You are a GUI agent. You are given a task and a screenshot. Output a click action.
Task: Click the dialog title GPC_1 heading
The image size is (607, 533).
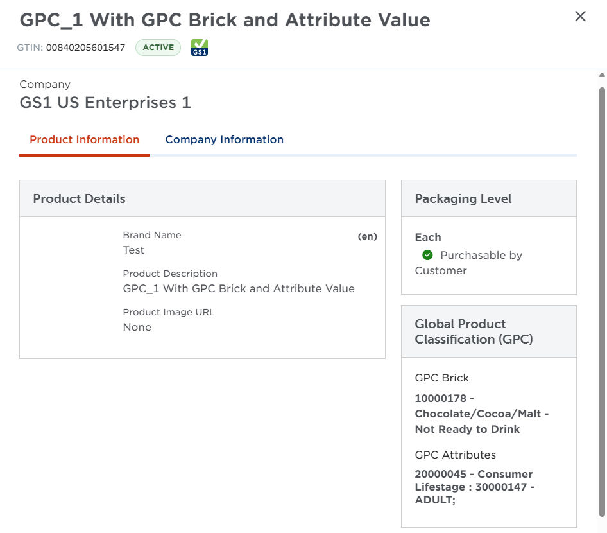pyautogui.click(x=225, y=21)
